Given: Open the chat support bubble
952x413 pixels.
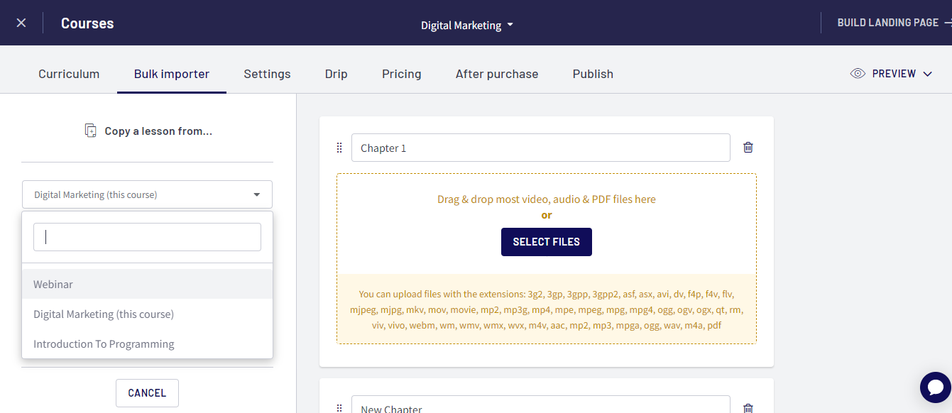Looking at the screenshot, I should [x=936, y=387].
